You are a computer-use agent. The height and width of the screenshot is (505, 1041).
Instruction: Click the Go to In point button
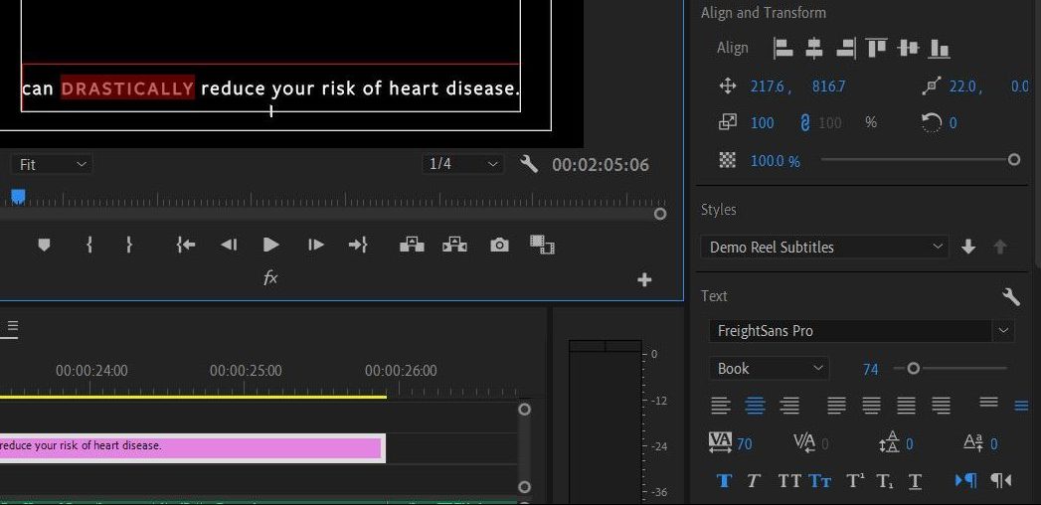tap(186, 245)
